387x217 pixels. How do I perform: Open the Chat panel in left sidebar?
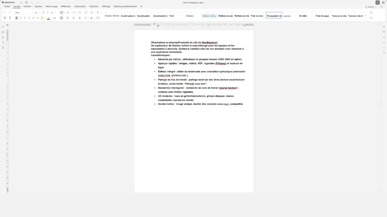[3, 37]
